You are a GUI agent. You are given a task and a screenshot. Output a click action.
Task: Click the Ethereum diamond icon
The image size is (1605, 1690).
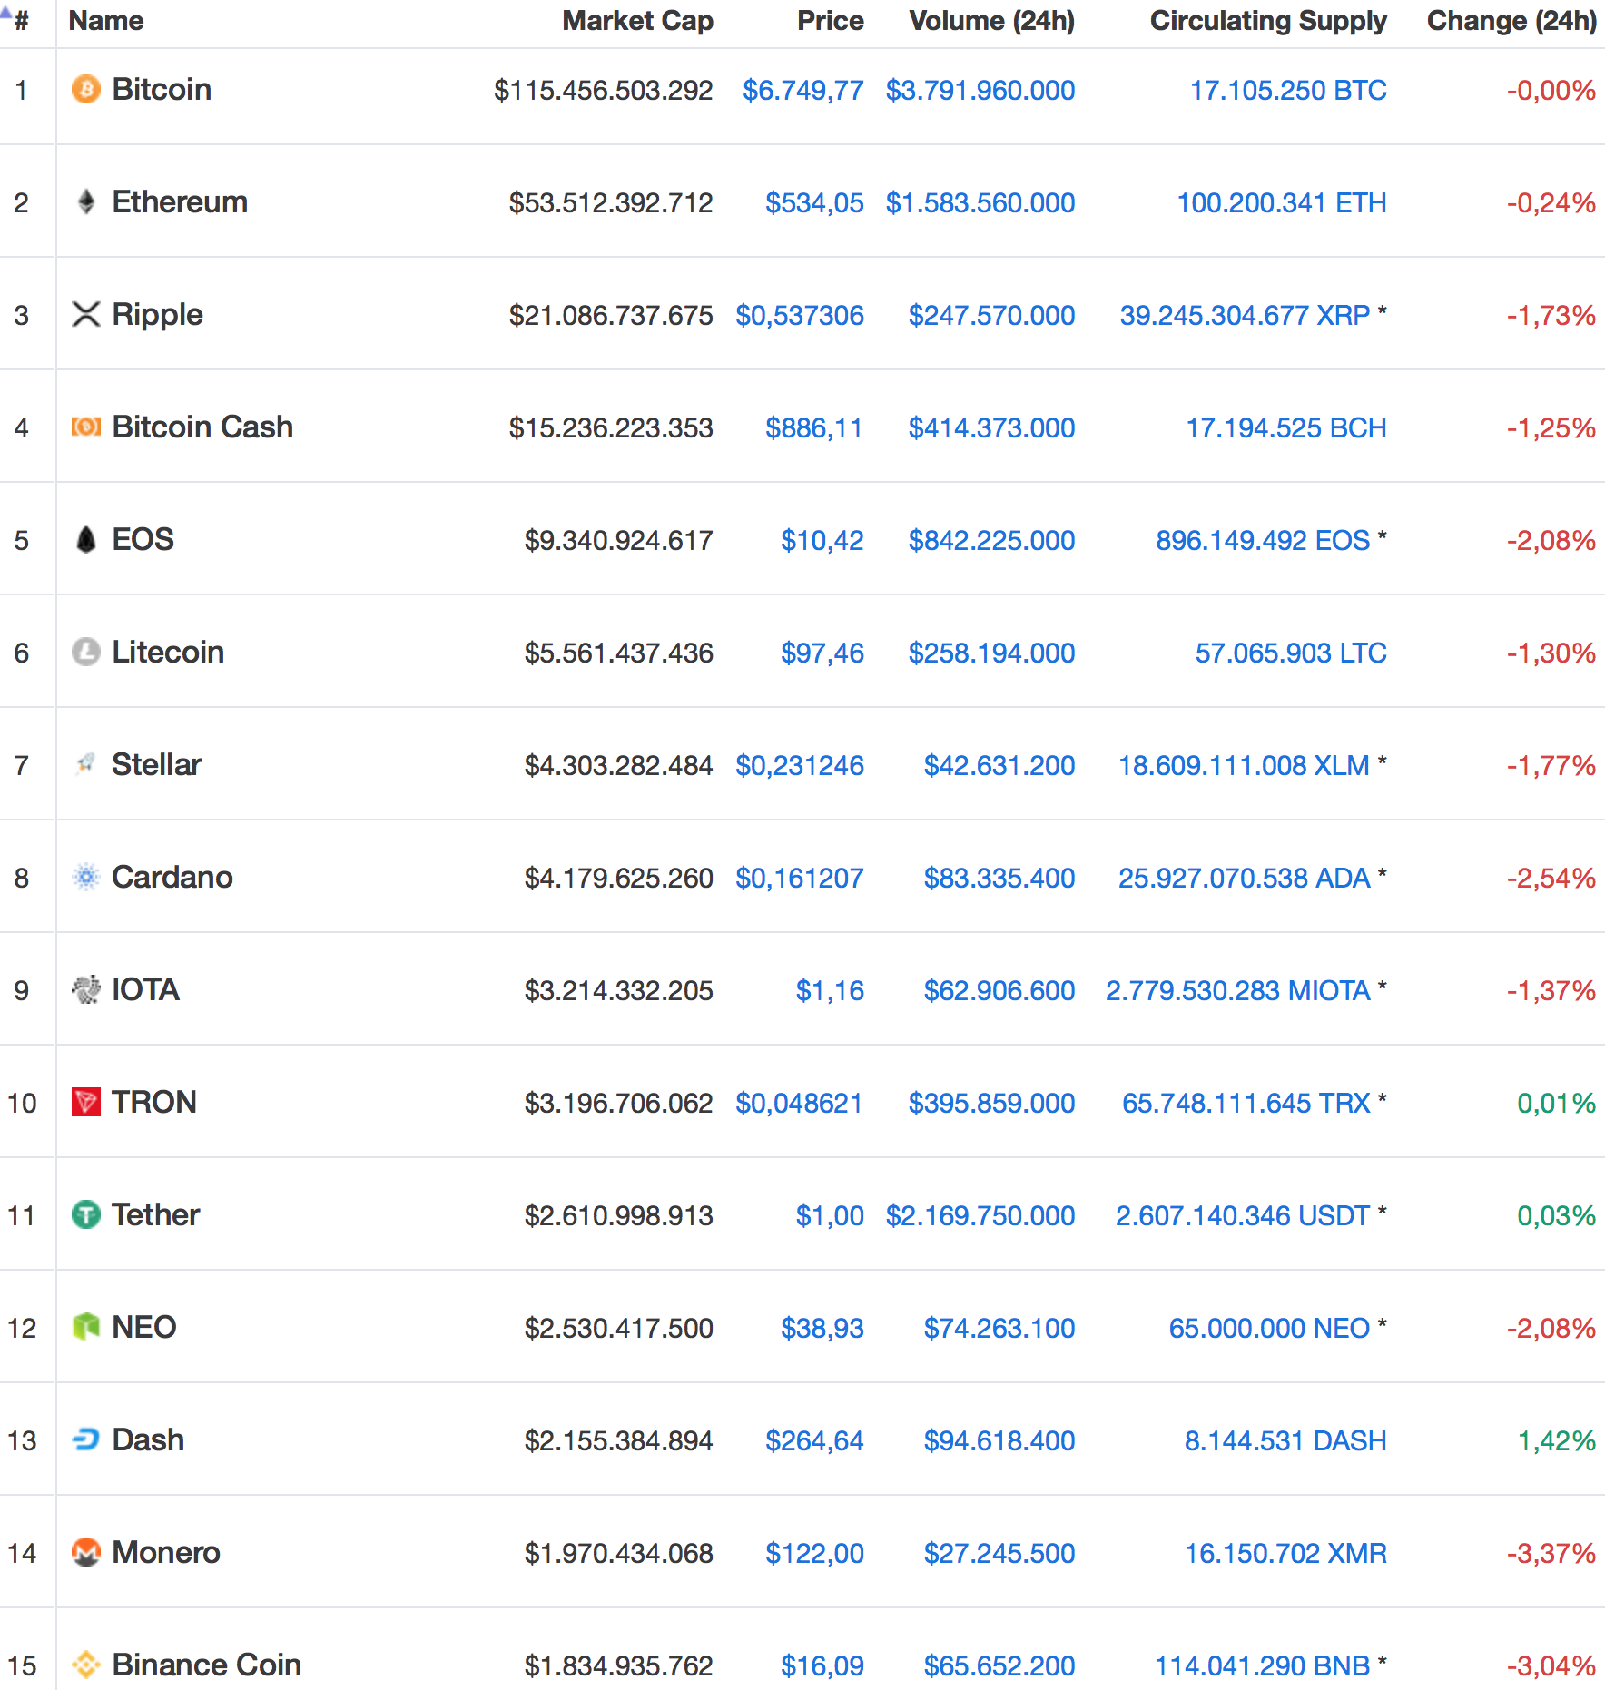(86, 201)
